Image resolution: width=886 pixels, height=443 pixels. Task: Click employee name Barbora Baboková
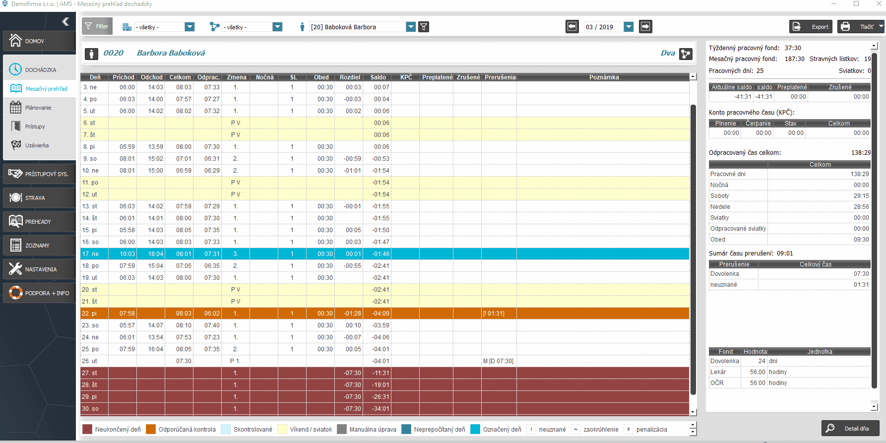click(171, 53)
